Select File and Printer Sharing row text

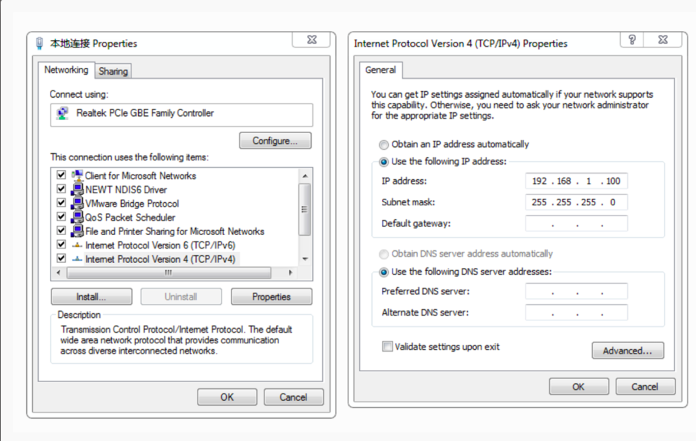[x=174, y=231]
